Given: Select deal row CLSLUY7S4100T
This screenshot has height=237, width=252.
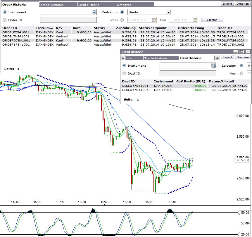Looking at the screenshot, I should [x=185, y=86].
